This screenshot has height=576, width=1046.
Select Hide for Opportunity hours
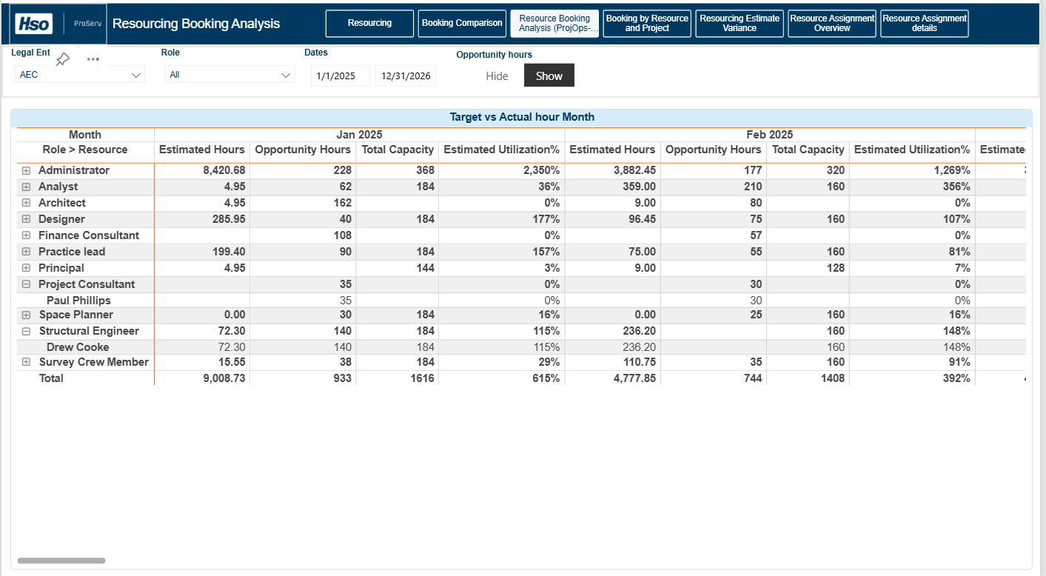click(x=497, y=76)
